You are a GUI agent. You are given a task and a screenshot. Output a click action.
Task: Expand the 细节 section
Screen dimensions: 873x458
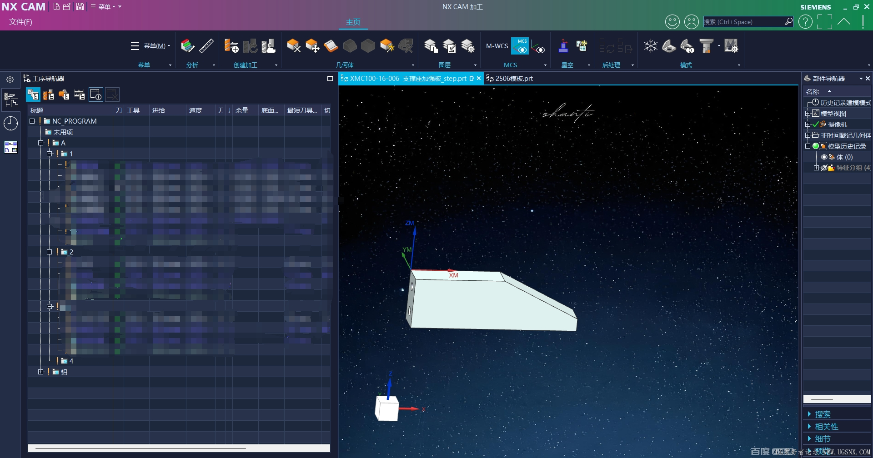pos(823,439)
